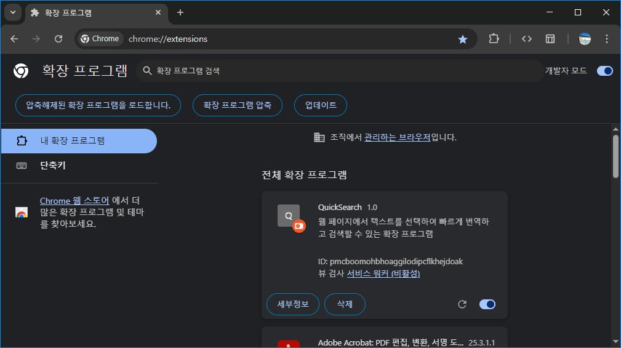
Task: Click the organization building icon
Action: (x=319, y=137)
